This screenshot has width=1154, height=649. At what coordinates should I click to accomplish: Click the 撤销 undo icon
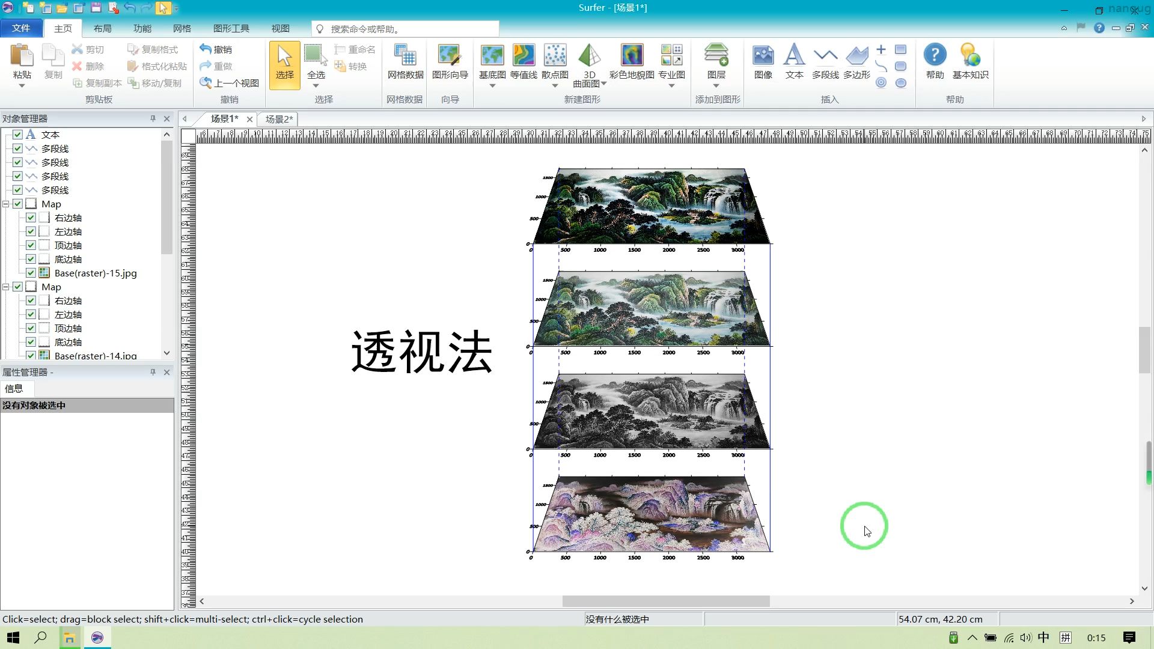click(x=216, y=49)
